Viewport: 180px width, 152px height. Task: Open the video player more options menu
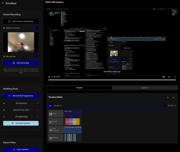[x=175, y=77]
